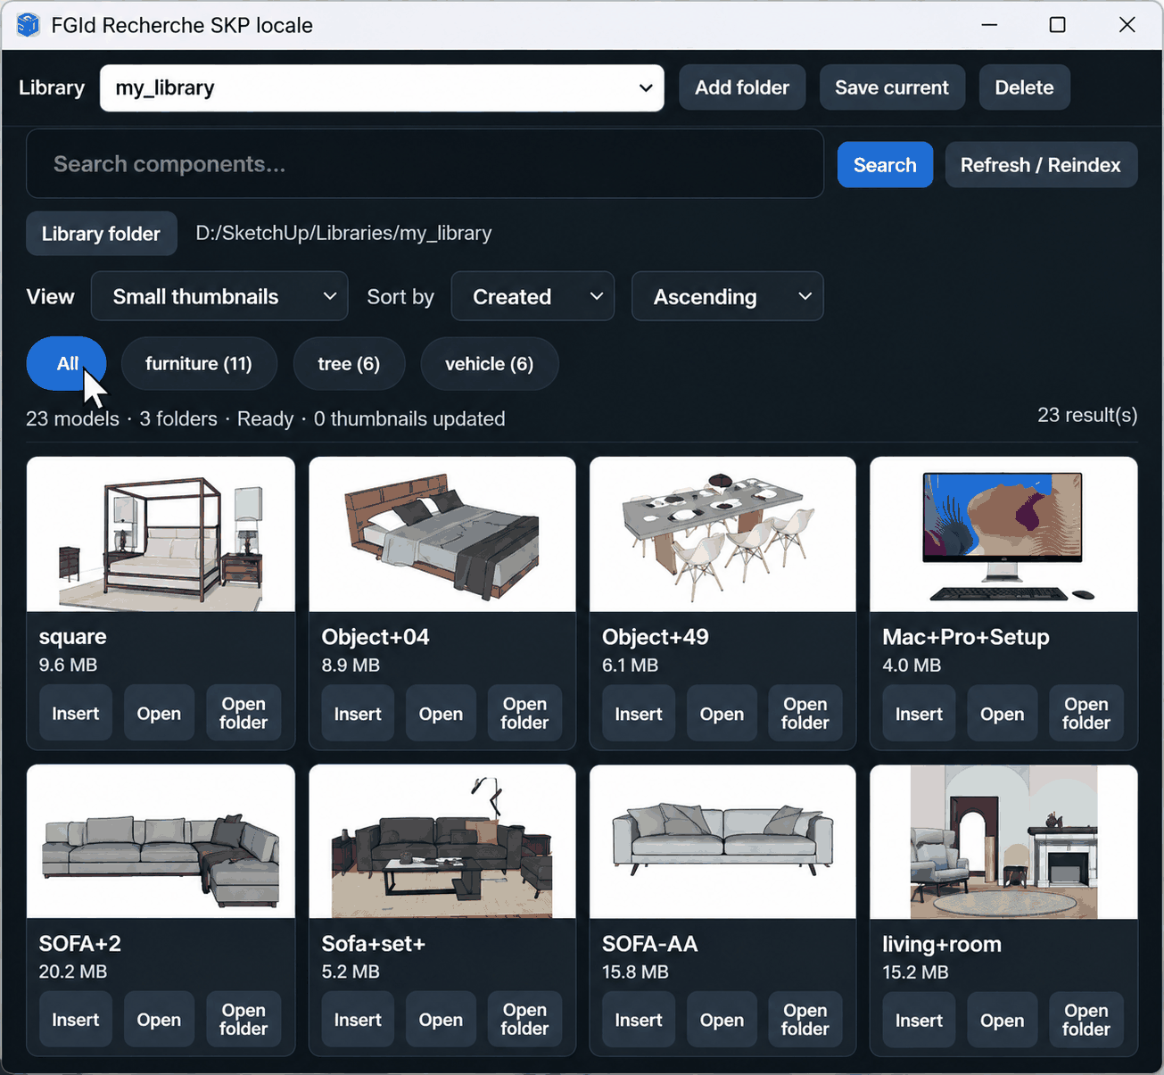Click the Object+04 bed thumbnail
The image size is (1164, 1075).
click(442, 534)
